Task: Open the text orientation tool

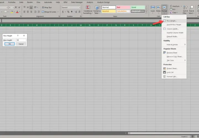Action: [36, 7]
